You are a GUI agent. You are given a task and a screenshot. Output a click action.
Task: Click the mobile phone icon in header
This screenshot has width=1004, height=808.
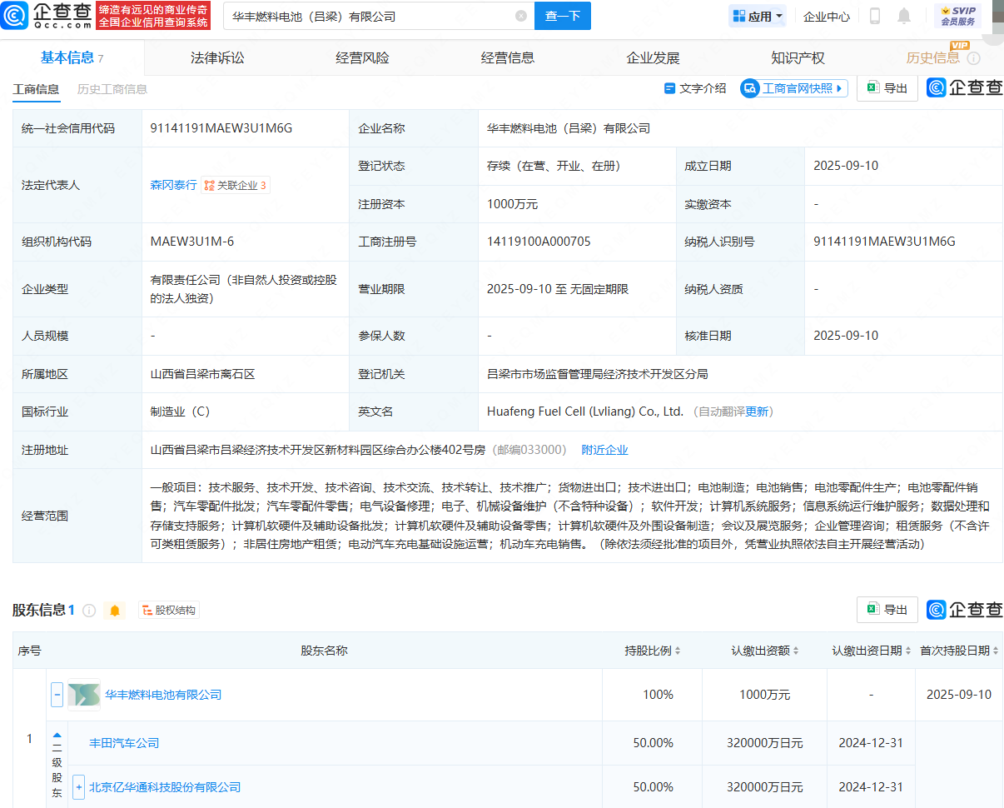pyautogui.click(x=875, y=16)
